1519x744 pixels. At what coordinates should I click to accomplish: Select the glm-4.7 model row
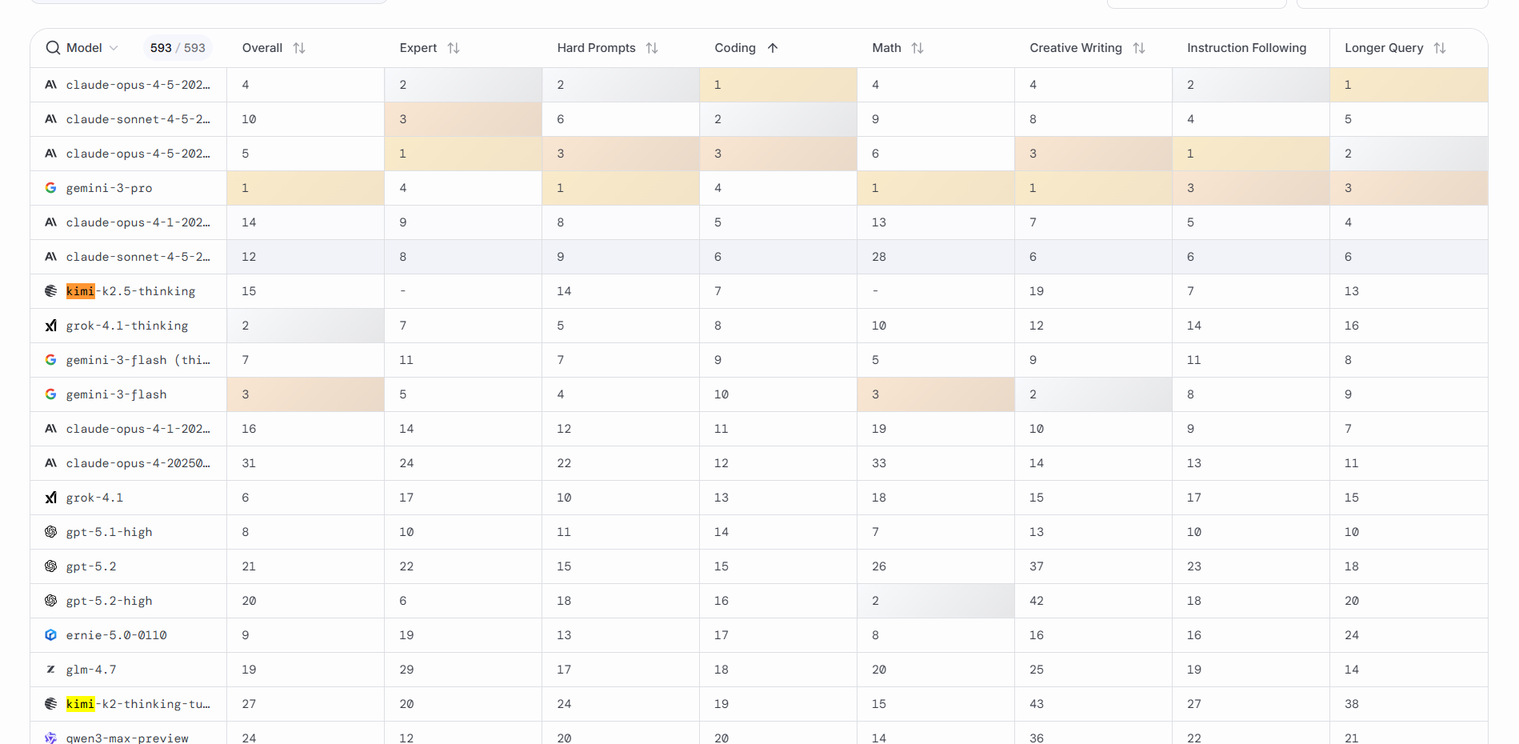(91, 670)
